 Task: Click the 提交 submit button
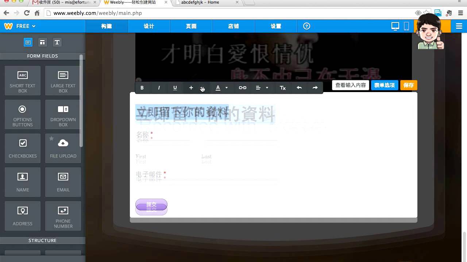pyautogui.click(x=151, y=205)
